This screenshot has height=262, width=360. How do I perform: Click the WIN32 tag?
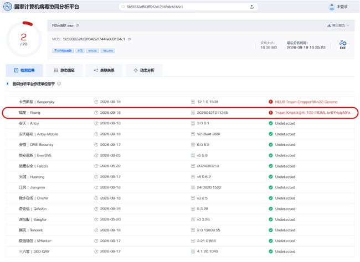coord(92,51)
